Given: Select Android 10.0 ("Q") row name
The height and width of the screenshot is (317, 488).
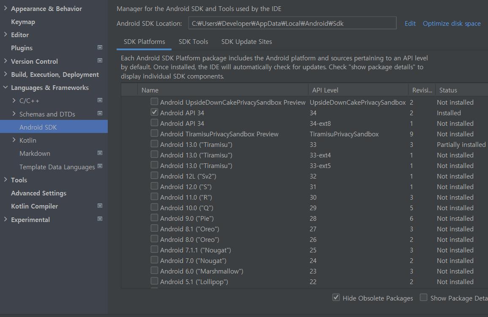Looking at the screenshot, I should tap(186, 208).
